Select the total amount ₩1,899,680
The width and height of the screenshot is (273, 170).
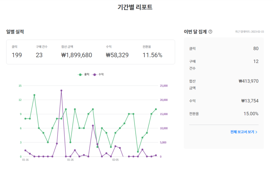(x=76, y=55)
